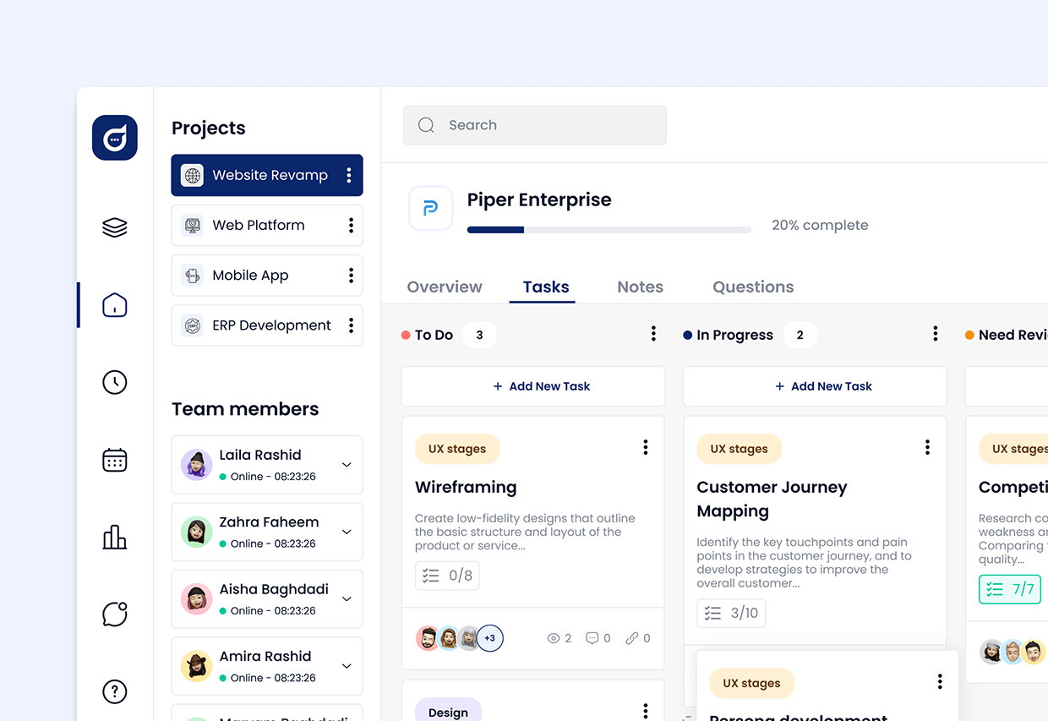This screenshot has width=1048, height=721.
Task: Open the Projects layers icon in sidebar
Action: (114, 227)
